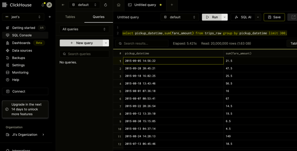Screen dimensions: 297x151
Task: Click the JI user avatar
Action: click(49, 5)
